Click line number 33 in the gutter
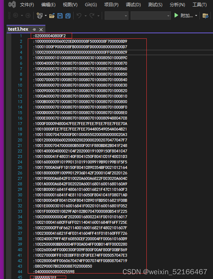Viewport: 213px width, 279px height. [20, 212]
